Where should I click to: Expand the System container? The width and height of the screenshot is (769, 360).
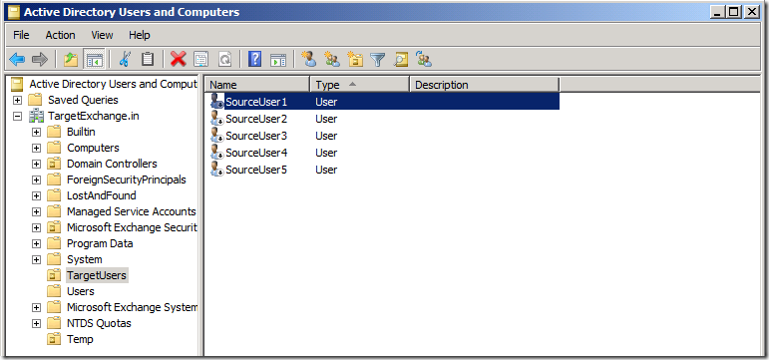(x=36, y=259)
